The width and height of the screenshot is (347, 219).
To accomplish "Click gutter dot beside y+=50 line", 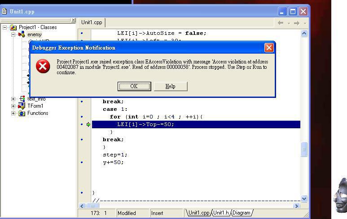I will pyautogui.click(x=82, y=162).
